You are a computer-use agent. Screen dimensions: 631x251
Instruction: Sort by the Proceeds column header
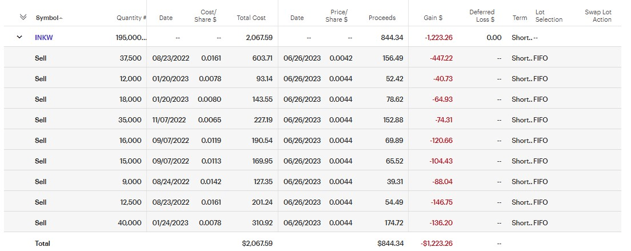coord(382,18)
